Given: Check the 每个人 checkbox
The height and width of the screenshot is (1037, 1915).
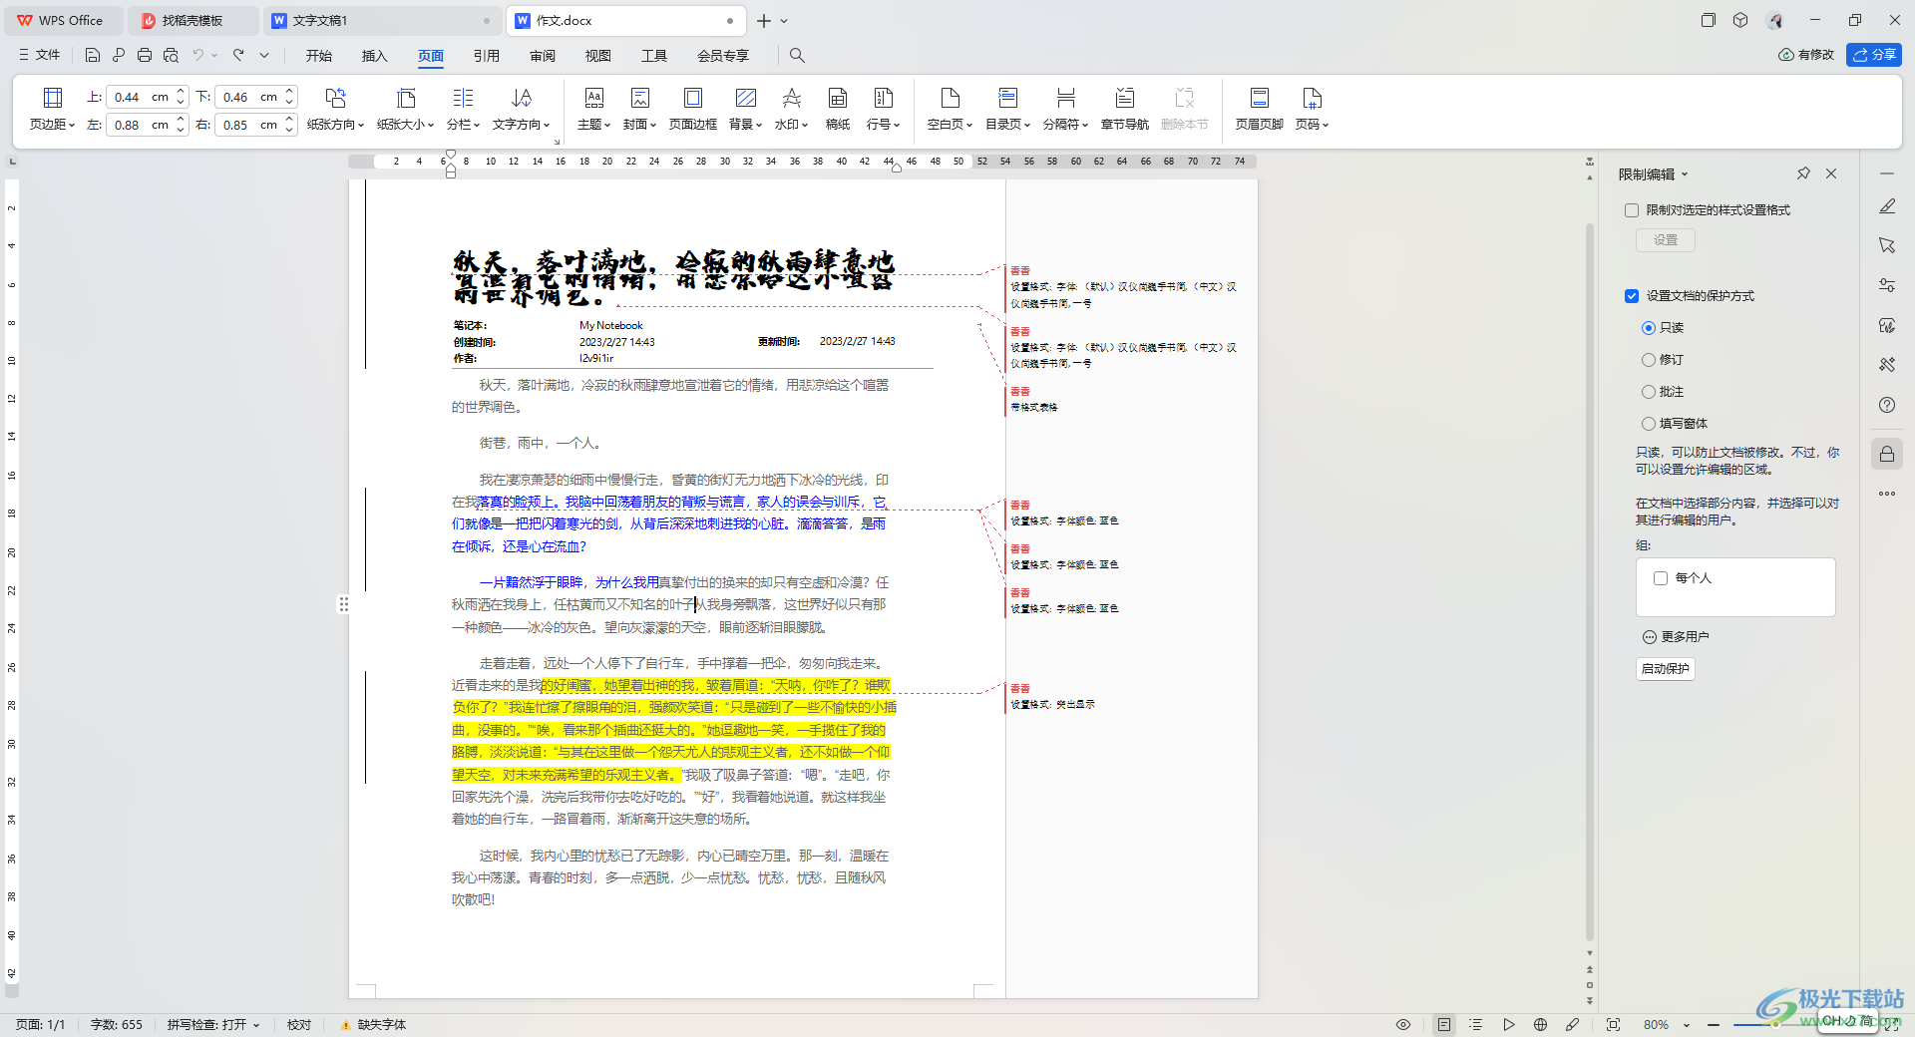Looking at the screenshot, I should coord(1661,578).
